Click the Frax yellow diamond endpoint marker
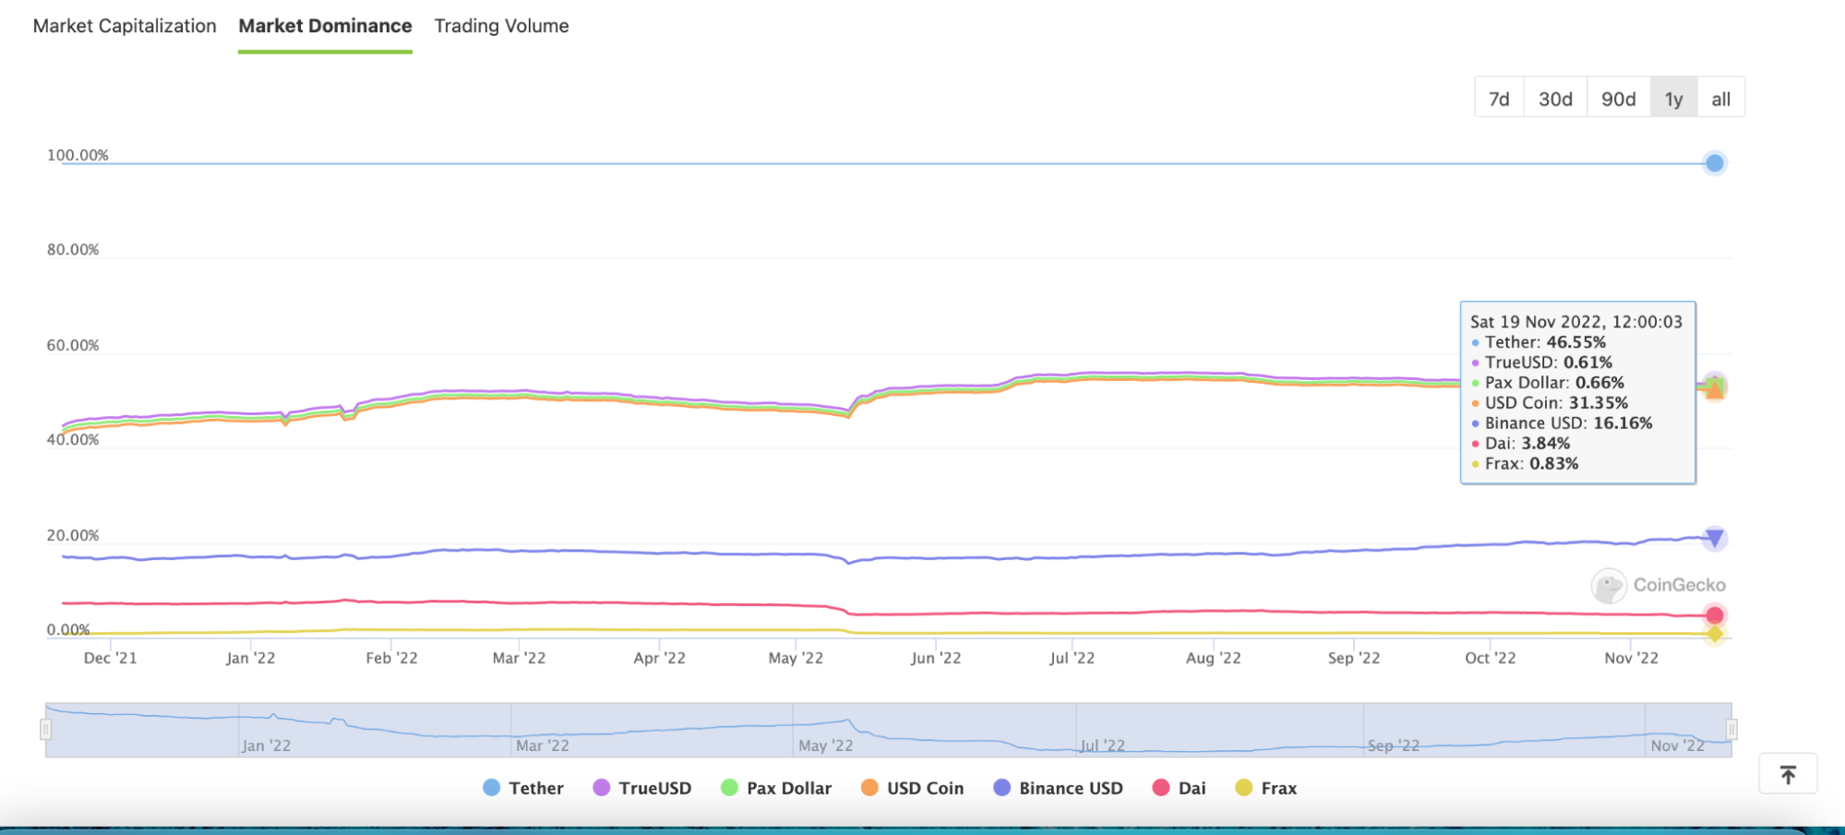Viewport: 1845px width, 835px height. pos(1715,635)
